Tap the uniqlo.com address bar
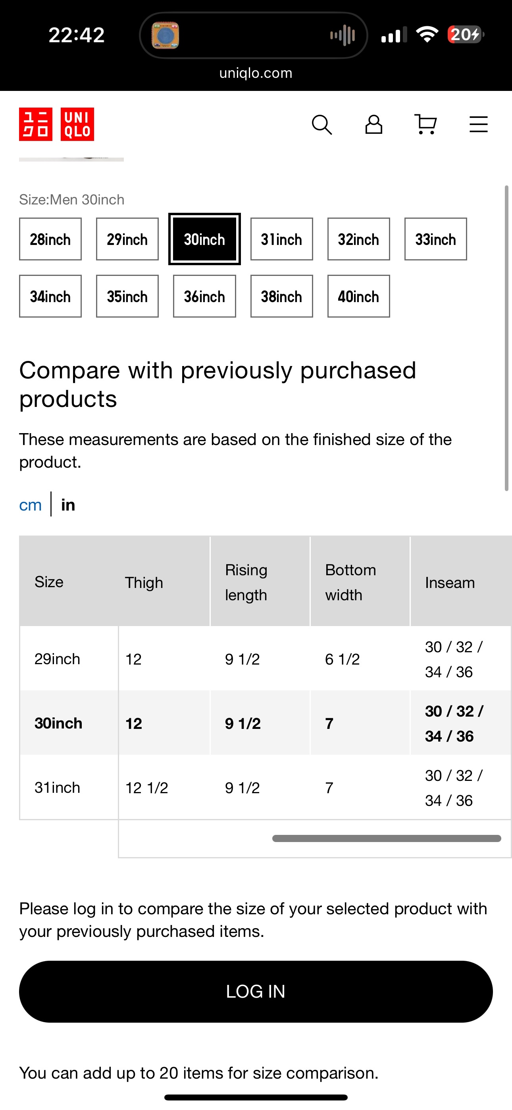The width and height of the screenshot is (512, 1110). pos(256,73)
